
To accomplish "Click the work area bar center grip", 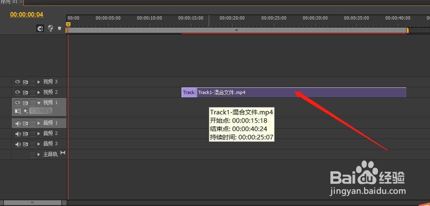I will pyautogui.click(x=236, y=30).
